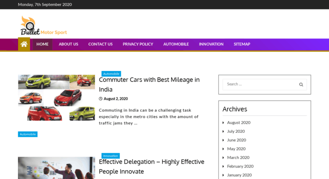The height and width of the screenshot is (179, 329).
Task: Click the search magnifier icon
Action: pyautogui.click(x=301, y=85)
